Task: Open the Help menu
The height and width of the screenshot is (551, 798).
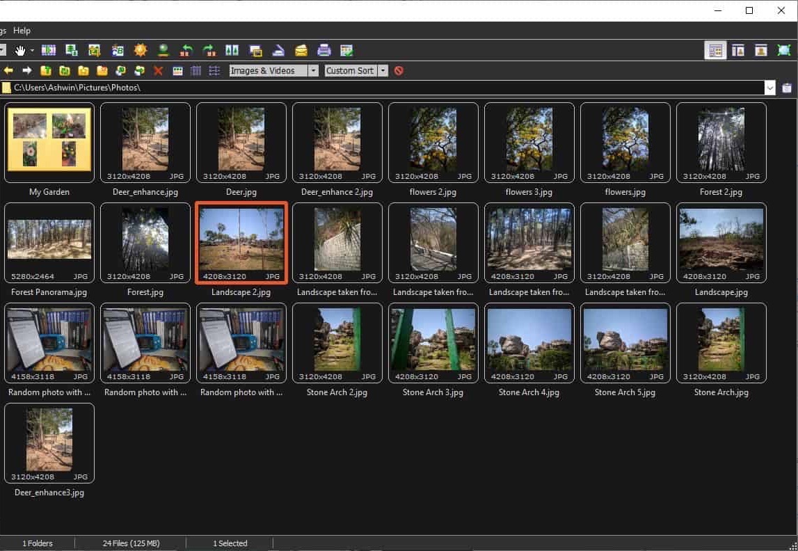Action: coord(22,30)
